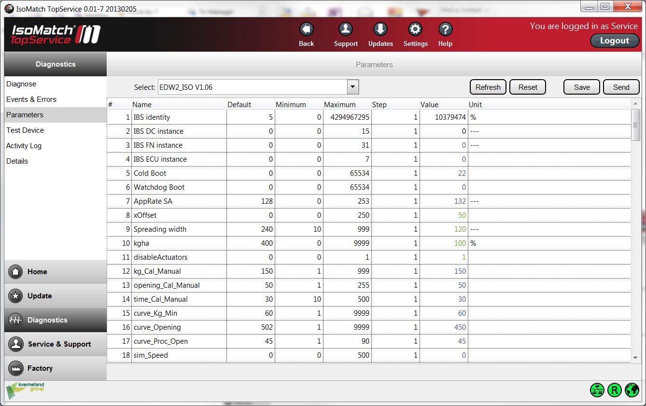
Task: Click the green R status icon
Action: tap(614, 390)
